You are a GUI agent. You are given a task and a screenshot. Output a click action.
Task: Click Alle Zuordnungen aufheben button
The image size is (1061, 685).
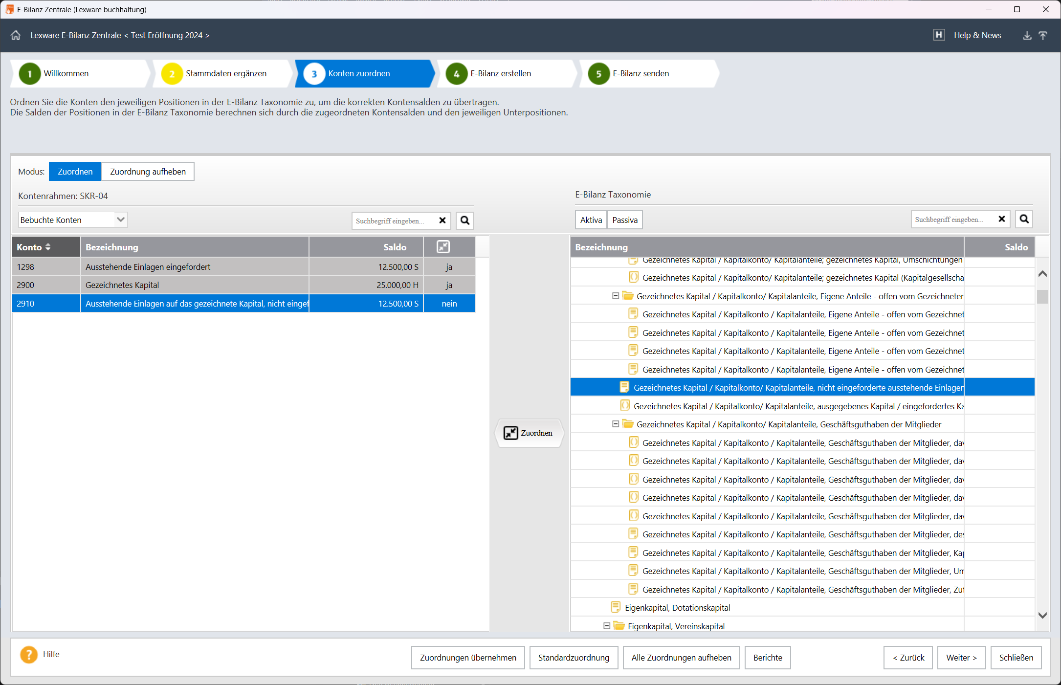coord(681,658)
